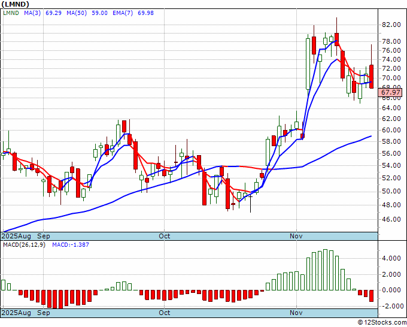The image size is (407, 327).
Task: Click the MACD:-1.387 value readout
Action: click(x=71, y=245)
